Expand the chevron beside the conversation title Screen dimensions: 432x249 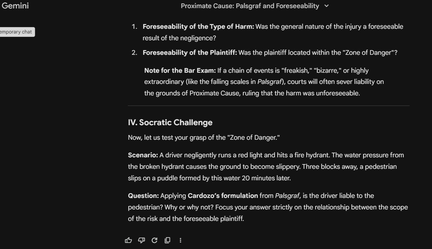pos(327,6)
